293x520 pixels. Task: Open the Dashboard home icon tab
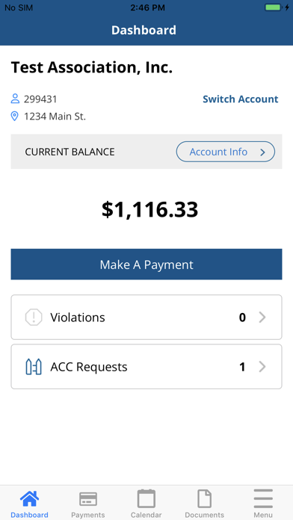pyautogui.click(x=30, y=499)
